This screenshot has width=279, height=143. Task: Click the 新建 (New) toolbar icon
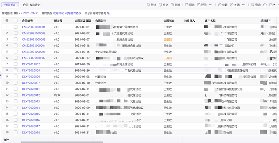(x=148, y=5)
